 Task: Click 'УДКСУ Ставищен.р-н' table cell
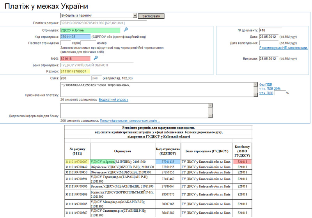click(x=122, y=213)
